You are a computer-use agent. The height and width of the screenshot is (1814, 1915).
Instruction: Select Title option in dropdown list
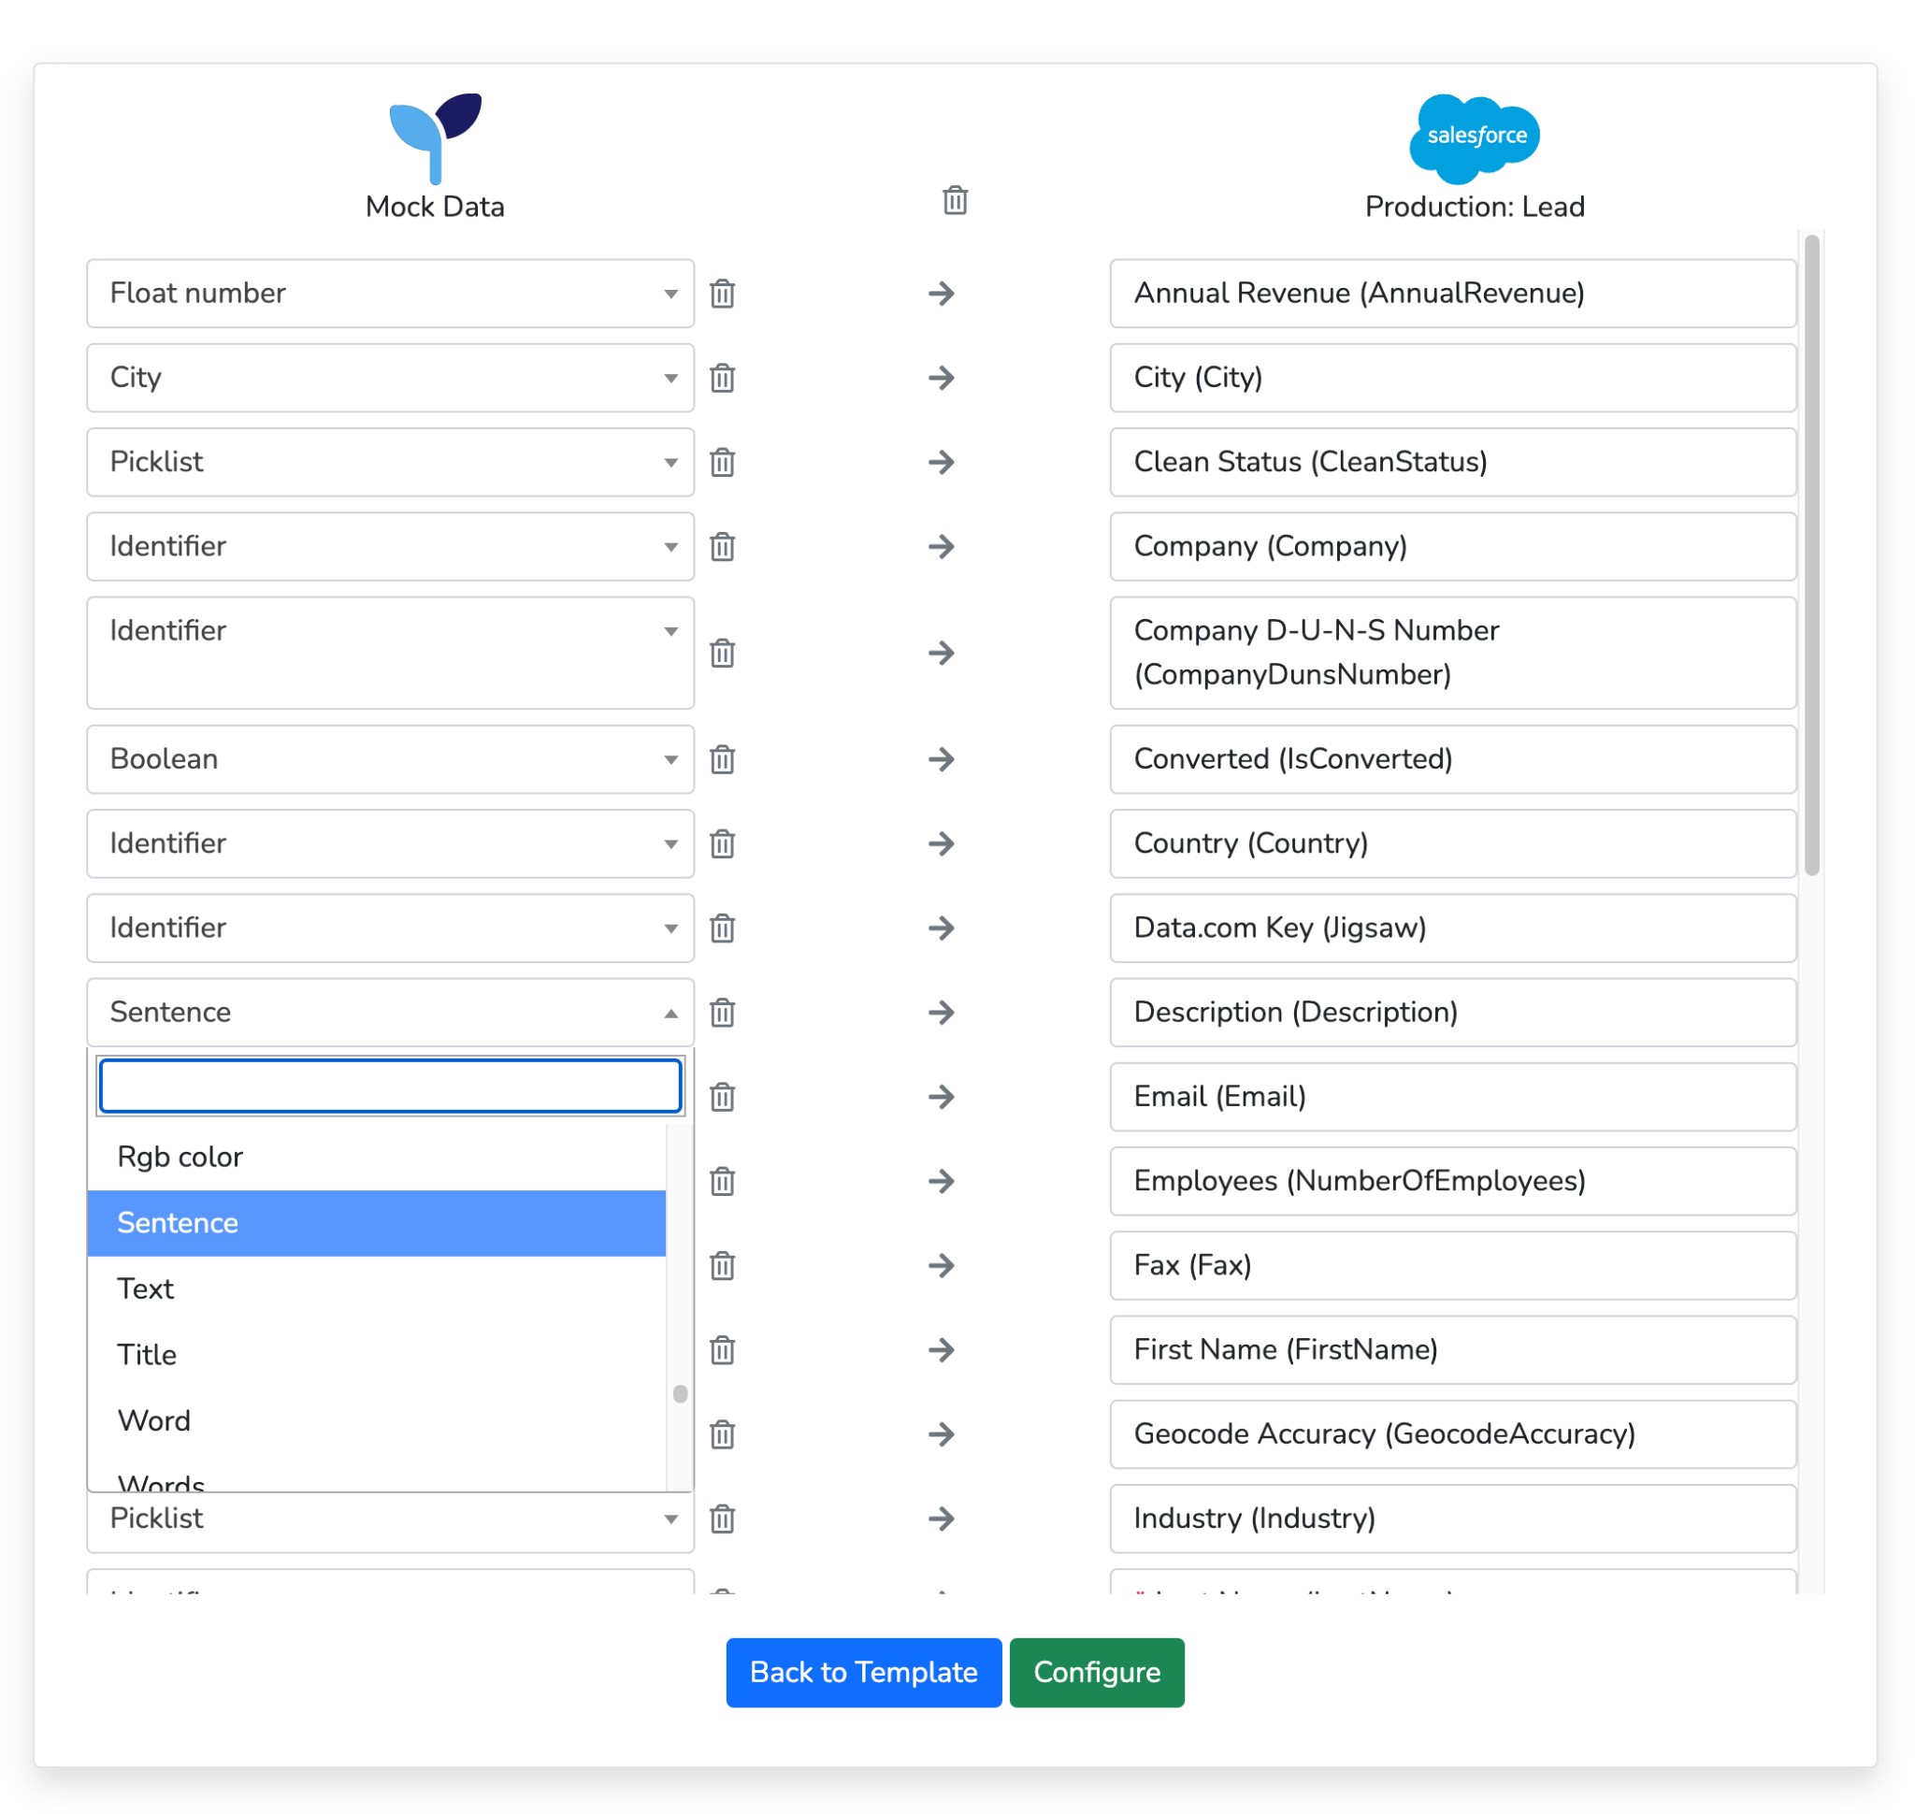[x=147, y=1354]
